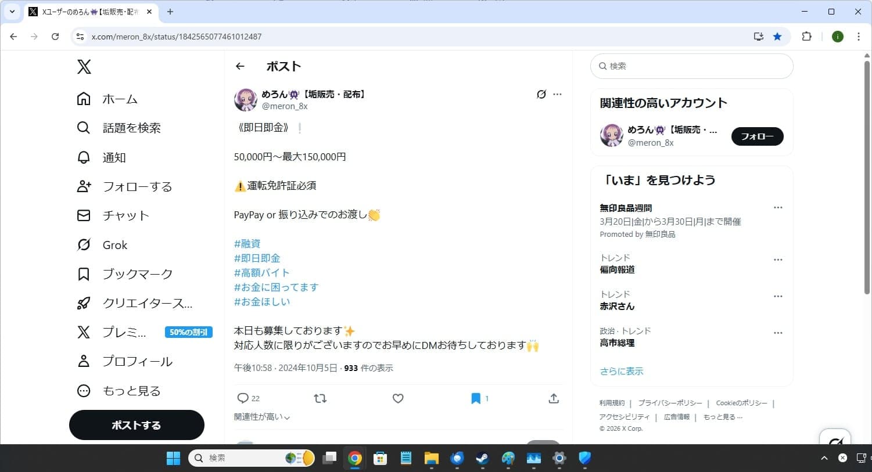This screenshot has width=872, height=472.
Task: Click the address bar URL
Action: (177, 37)
